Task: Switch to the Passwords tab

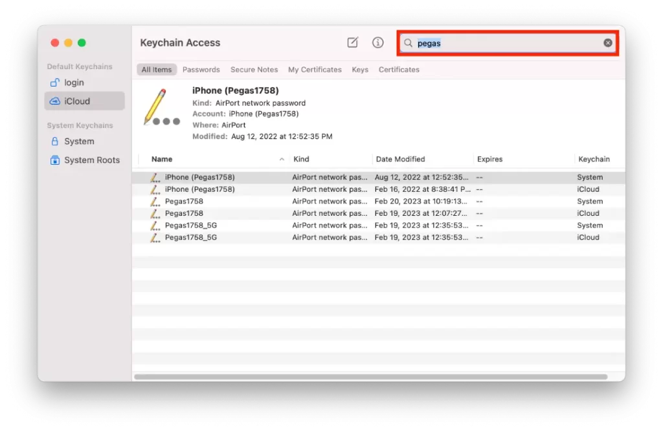Action: coord(201,70)
